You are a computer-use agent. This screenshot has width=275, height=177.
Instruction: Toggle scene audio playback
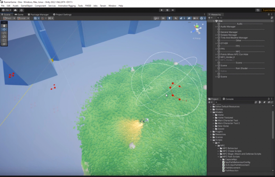176,18
